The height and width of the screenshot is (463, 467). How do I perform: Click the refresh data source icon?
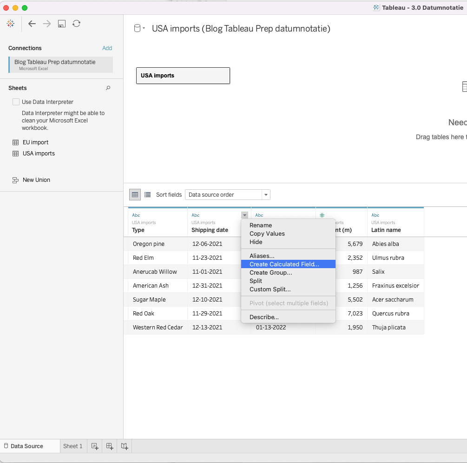pyautogui.click(x=77, y=24)
